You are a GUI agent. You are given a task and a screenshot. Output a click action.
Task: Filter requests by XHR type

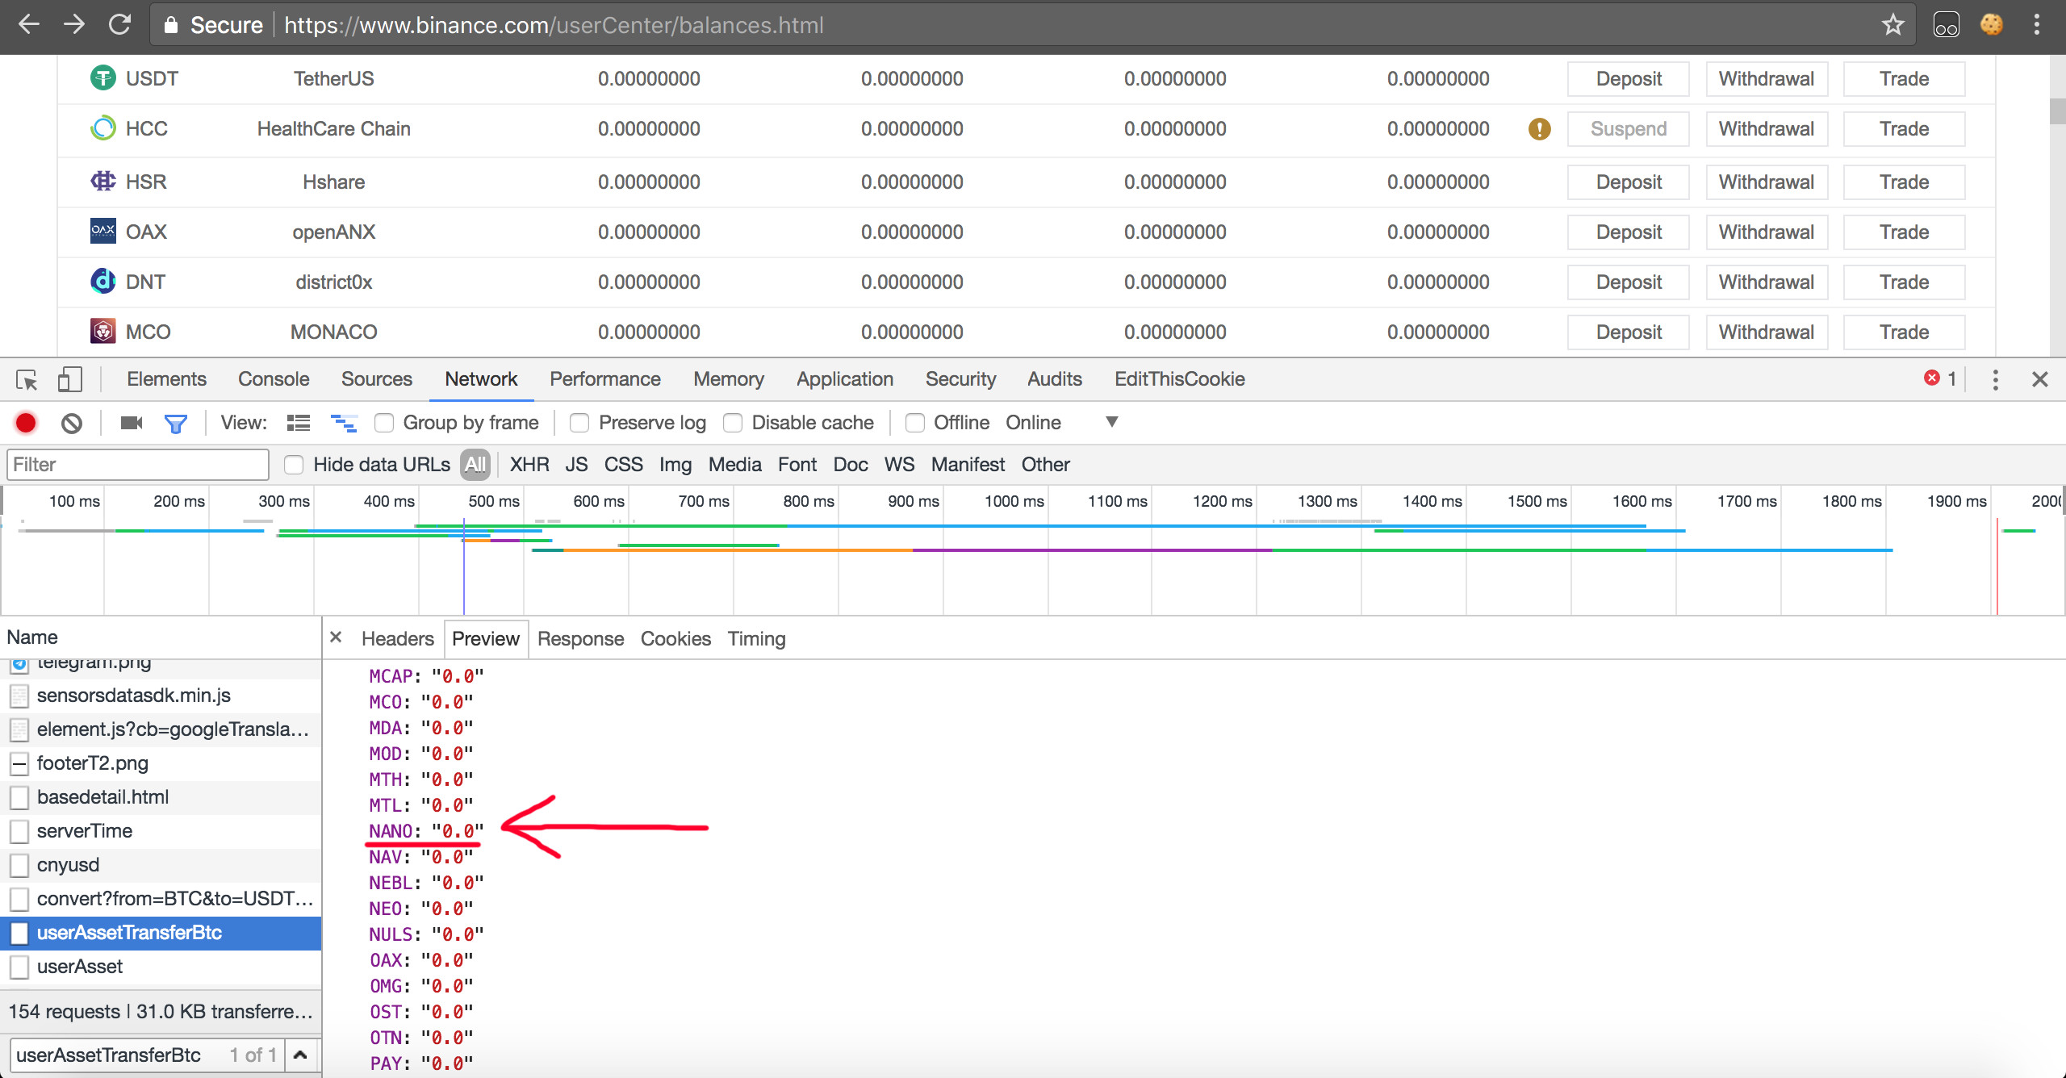tap(529, 465)
